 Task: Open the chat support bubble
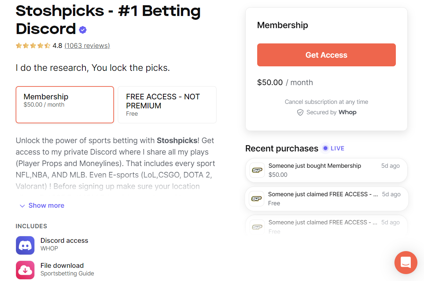(406, 263)
